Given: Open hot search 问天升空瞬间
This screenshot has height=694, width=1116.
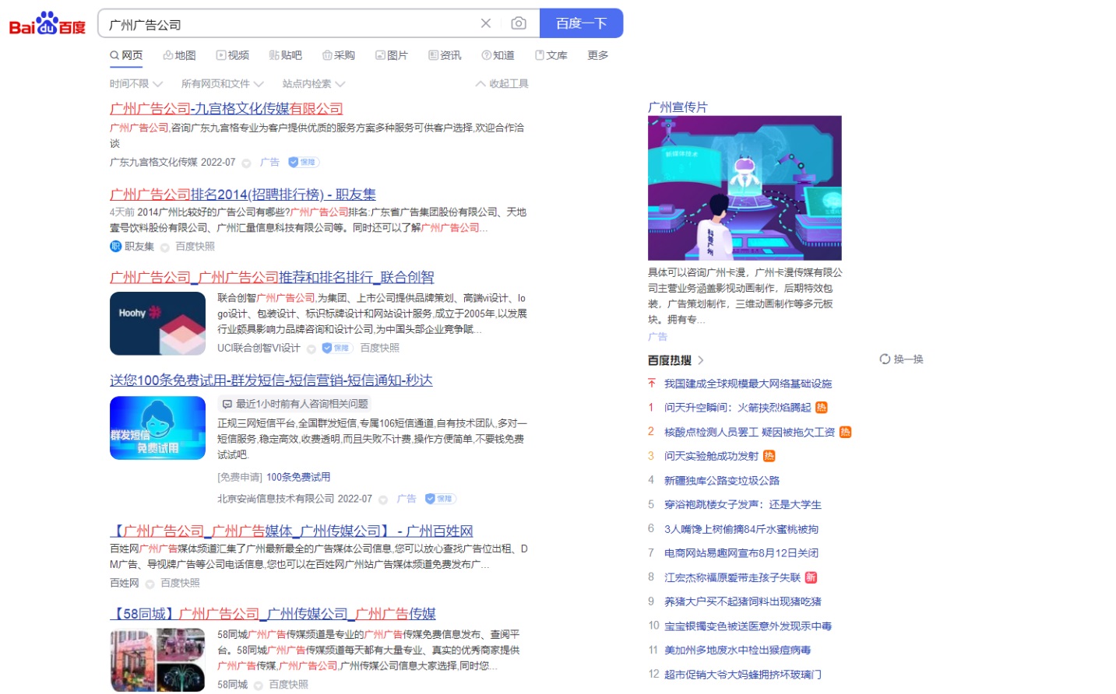Looking at the screenshot, I should 738,408.
